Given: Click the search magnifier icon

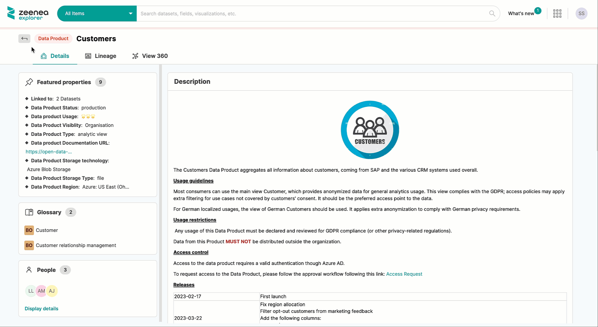Looking at the screenshot, I should click(x=492, y=13).
